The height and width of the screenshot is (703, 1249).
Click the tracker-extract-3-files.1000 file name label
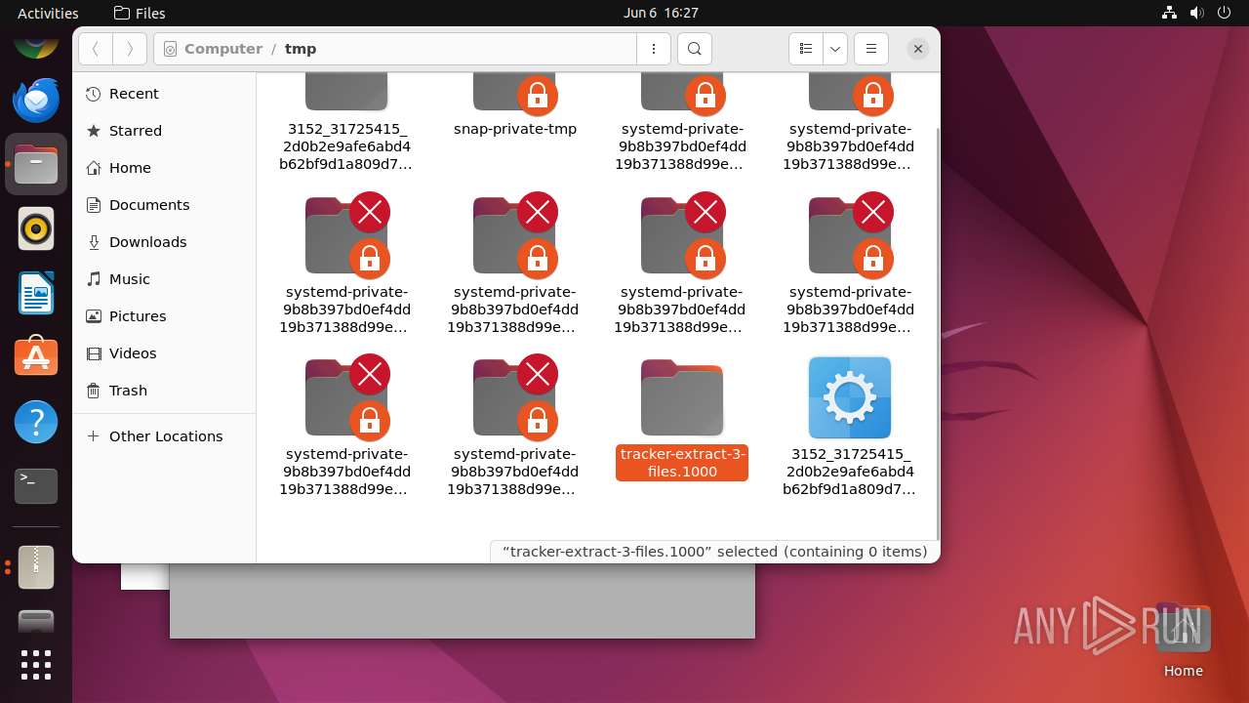click(682, 463)
